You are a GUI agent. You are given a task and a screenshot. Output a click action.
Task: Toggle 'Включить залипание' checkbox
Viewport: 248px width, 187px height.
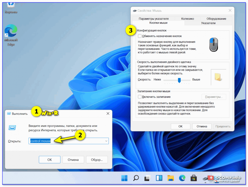coord(139,97)
